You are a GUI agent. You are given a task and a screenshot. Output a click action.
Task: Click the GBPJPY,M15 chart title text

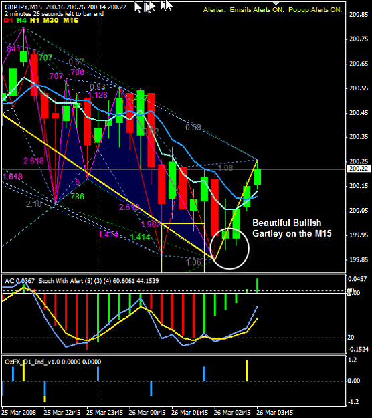point(23,7)
